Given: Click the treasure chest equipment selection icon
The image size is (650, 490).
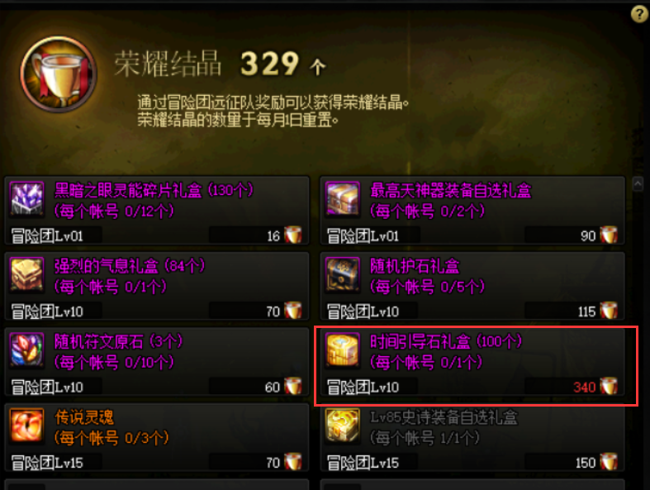Looking at the screenshot, I should pyautogui.click(x=343, y=199).
